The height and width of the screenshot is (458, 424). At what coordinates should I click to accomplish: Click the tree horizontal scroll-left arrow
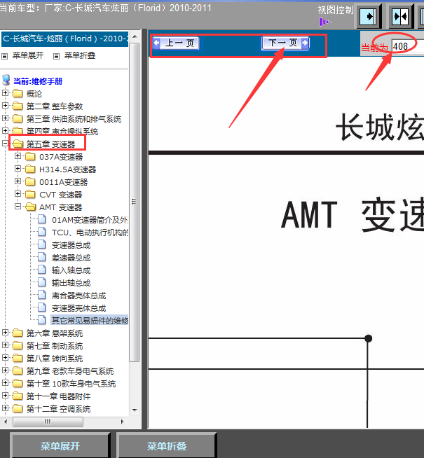(6, 422)
